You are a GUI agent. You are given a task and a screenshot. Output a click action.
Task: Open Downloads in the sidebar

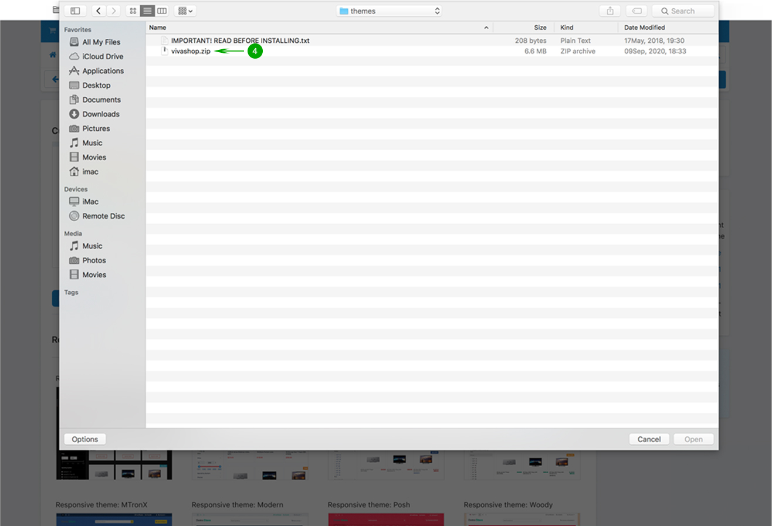pos(100,114)
